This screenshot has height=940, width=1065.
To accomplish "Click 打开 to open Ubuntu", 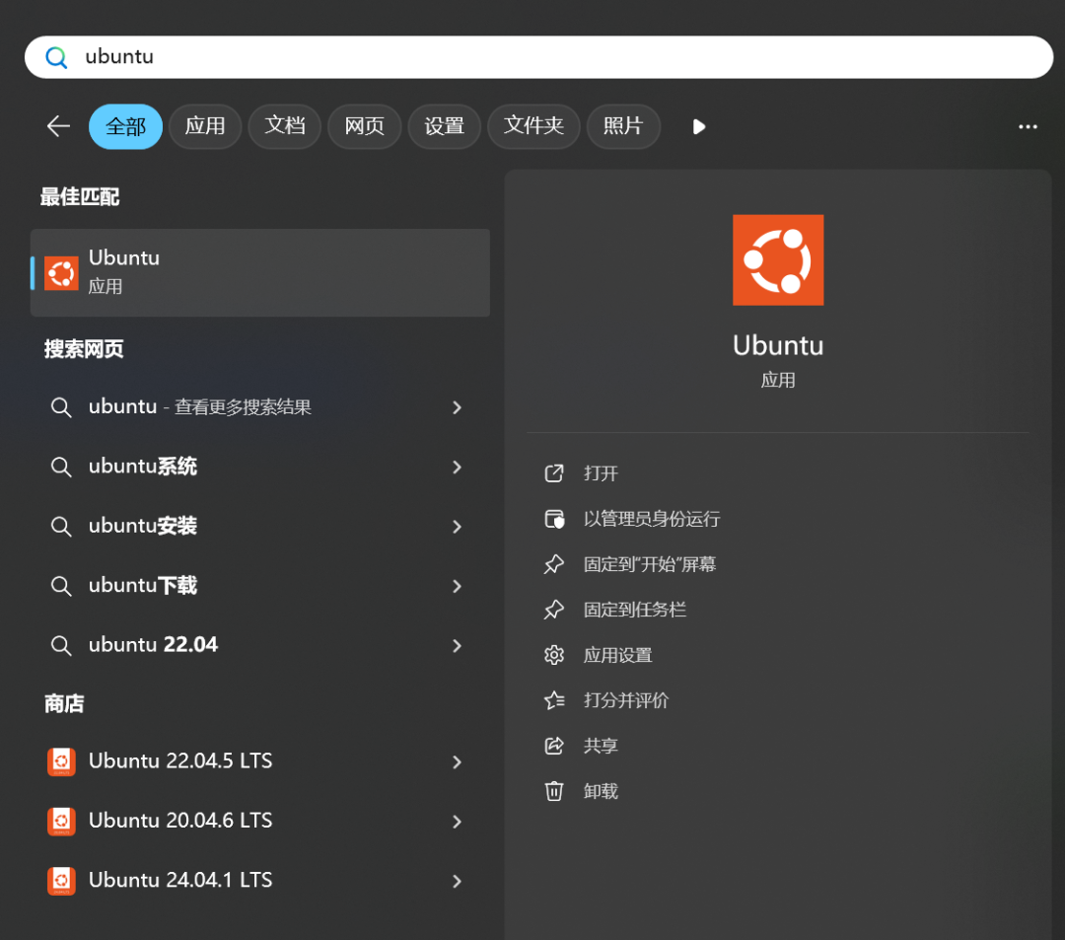I will [x=601, y=473].
